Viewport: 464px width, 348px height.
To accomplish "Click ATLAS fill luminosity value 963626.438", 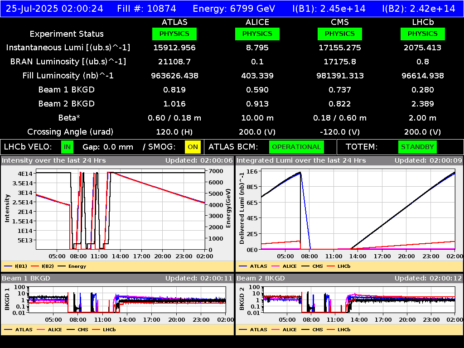I will (x=174, y=76).
